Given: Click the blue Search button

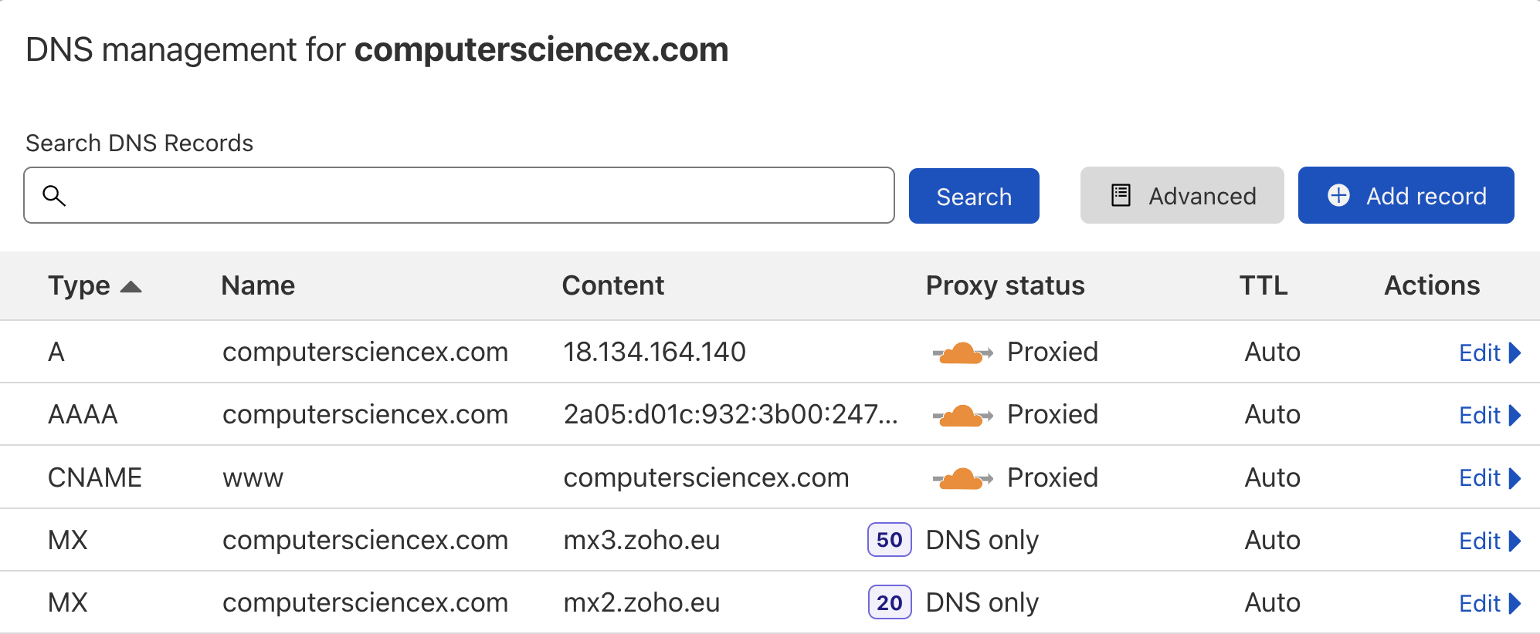Looking at the screenshot, I should pyautogui.click(x=974, y=196).
